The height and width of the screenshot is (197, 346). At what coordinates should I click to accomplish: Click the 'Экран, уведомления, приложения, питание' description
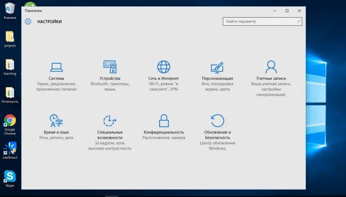pos(56,86)
